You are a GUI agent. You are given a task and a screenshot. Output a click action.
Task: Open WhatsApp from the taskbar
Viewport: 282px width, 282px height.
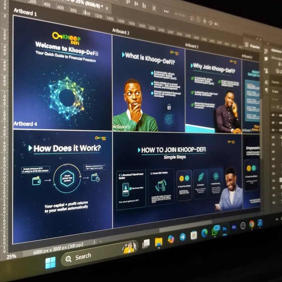click(x=215, y=231)
